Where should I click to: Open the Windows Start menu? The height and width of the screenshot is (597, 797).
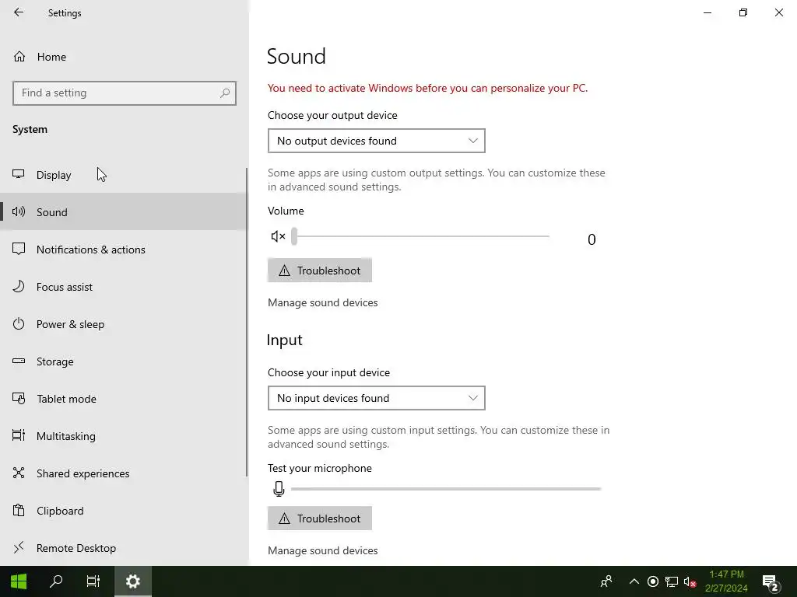tap(19, 581)
